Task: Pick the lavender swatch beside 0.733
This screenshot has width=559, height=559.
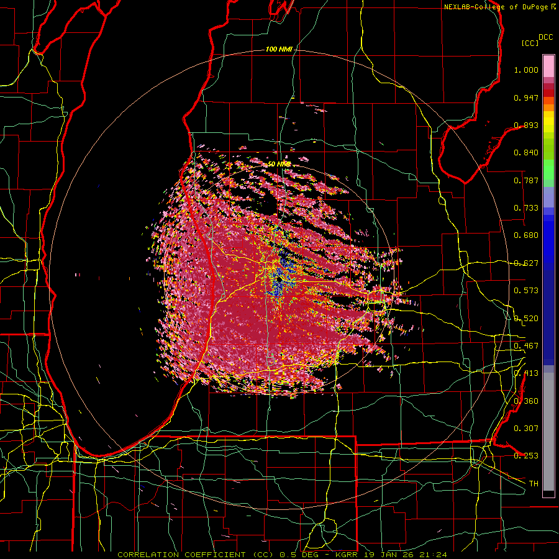Action: click(x=548, y=197)
